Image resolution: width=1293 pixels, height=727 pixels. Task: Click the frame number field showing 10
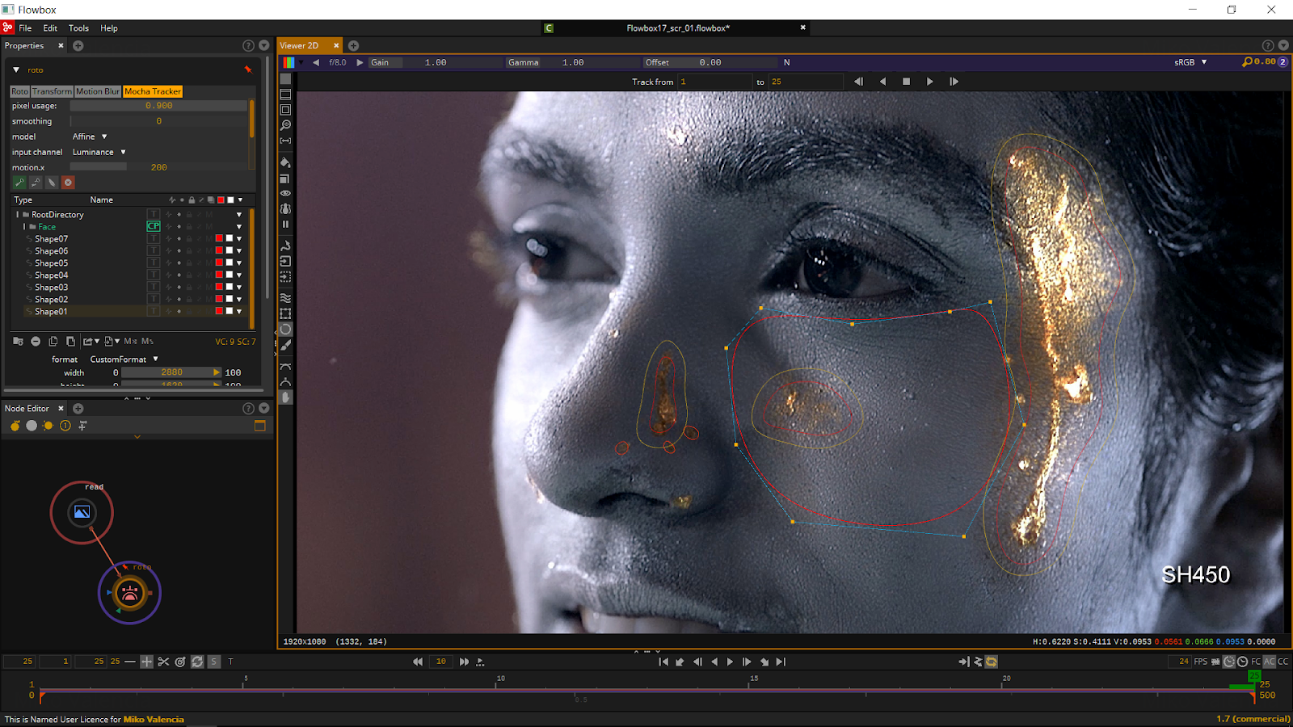[x=440, y=661]
